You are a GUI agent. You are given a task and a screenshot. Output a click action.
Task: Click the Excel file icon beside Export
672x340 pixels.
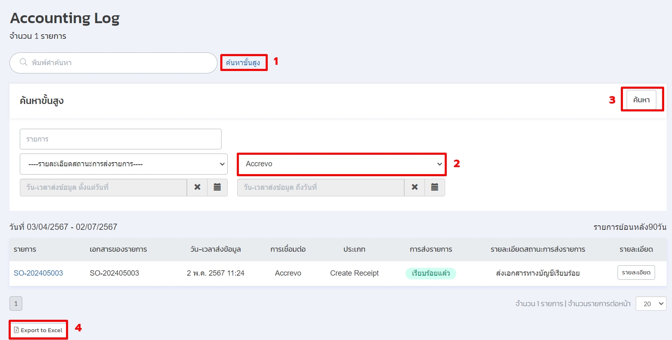(16, 330)
